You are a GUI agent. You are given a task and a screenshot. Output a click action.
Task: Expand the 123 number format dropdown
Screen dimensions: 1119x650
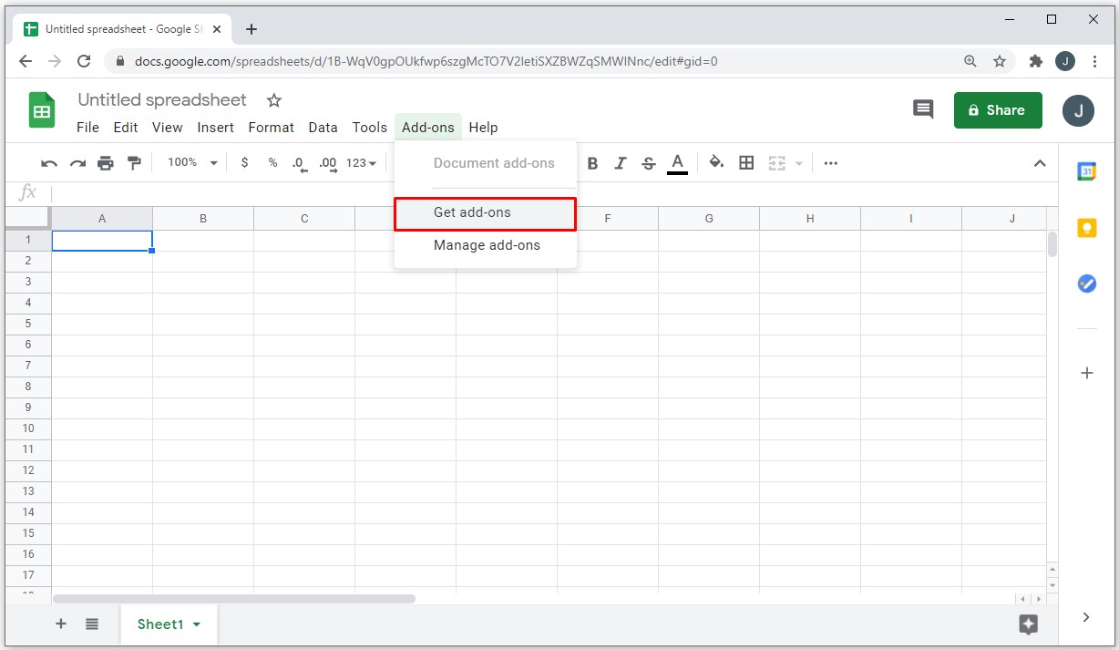coord(361,163)
